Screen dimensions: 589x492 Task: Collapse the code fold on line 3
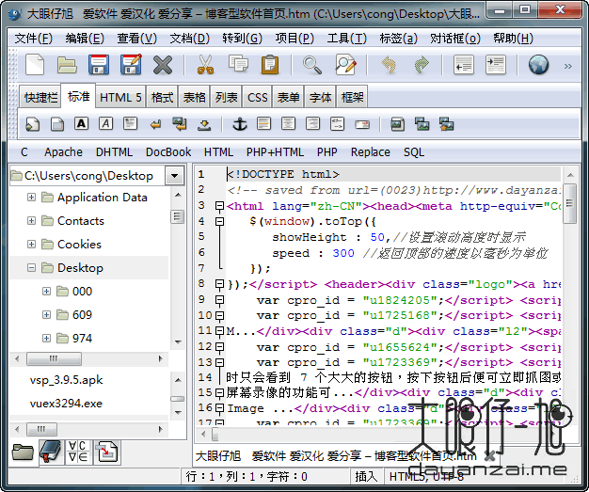219,206
